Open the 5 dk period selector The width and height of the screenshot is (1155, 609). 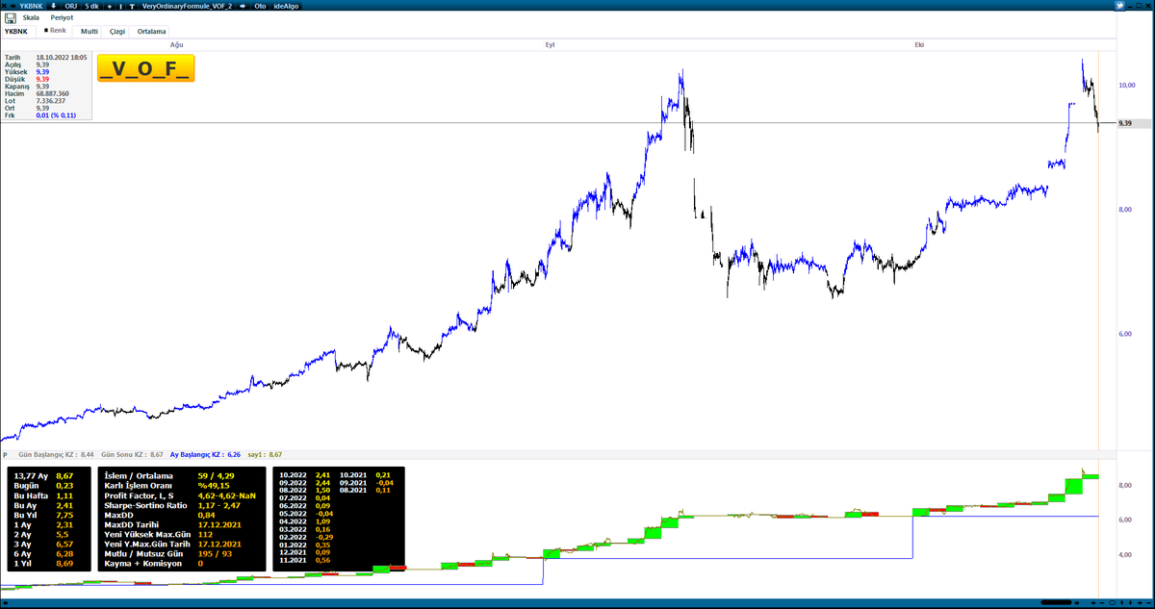coord(91,6)
